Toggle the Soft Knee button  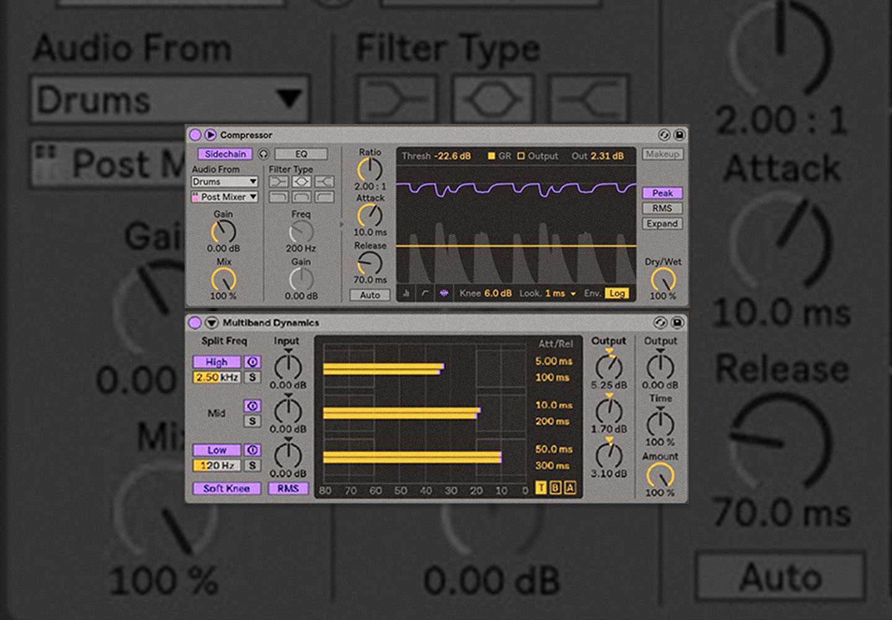pos(226,489)
